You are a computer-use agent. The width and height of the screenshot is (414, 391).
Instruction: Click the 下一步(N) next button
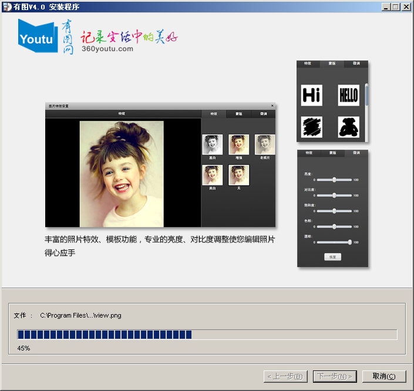pos(335,376)
